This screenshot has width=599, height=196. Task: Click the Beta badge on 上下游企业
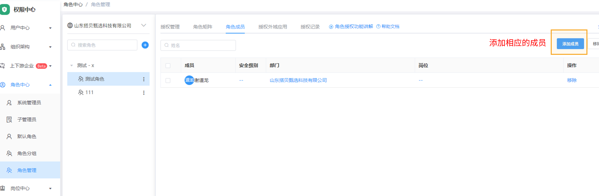(41, 66)
